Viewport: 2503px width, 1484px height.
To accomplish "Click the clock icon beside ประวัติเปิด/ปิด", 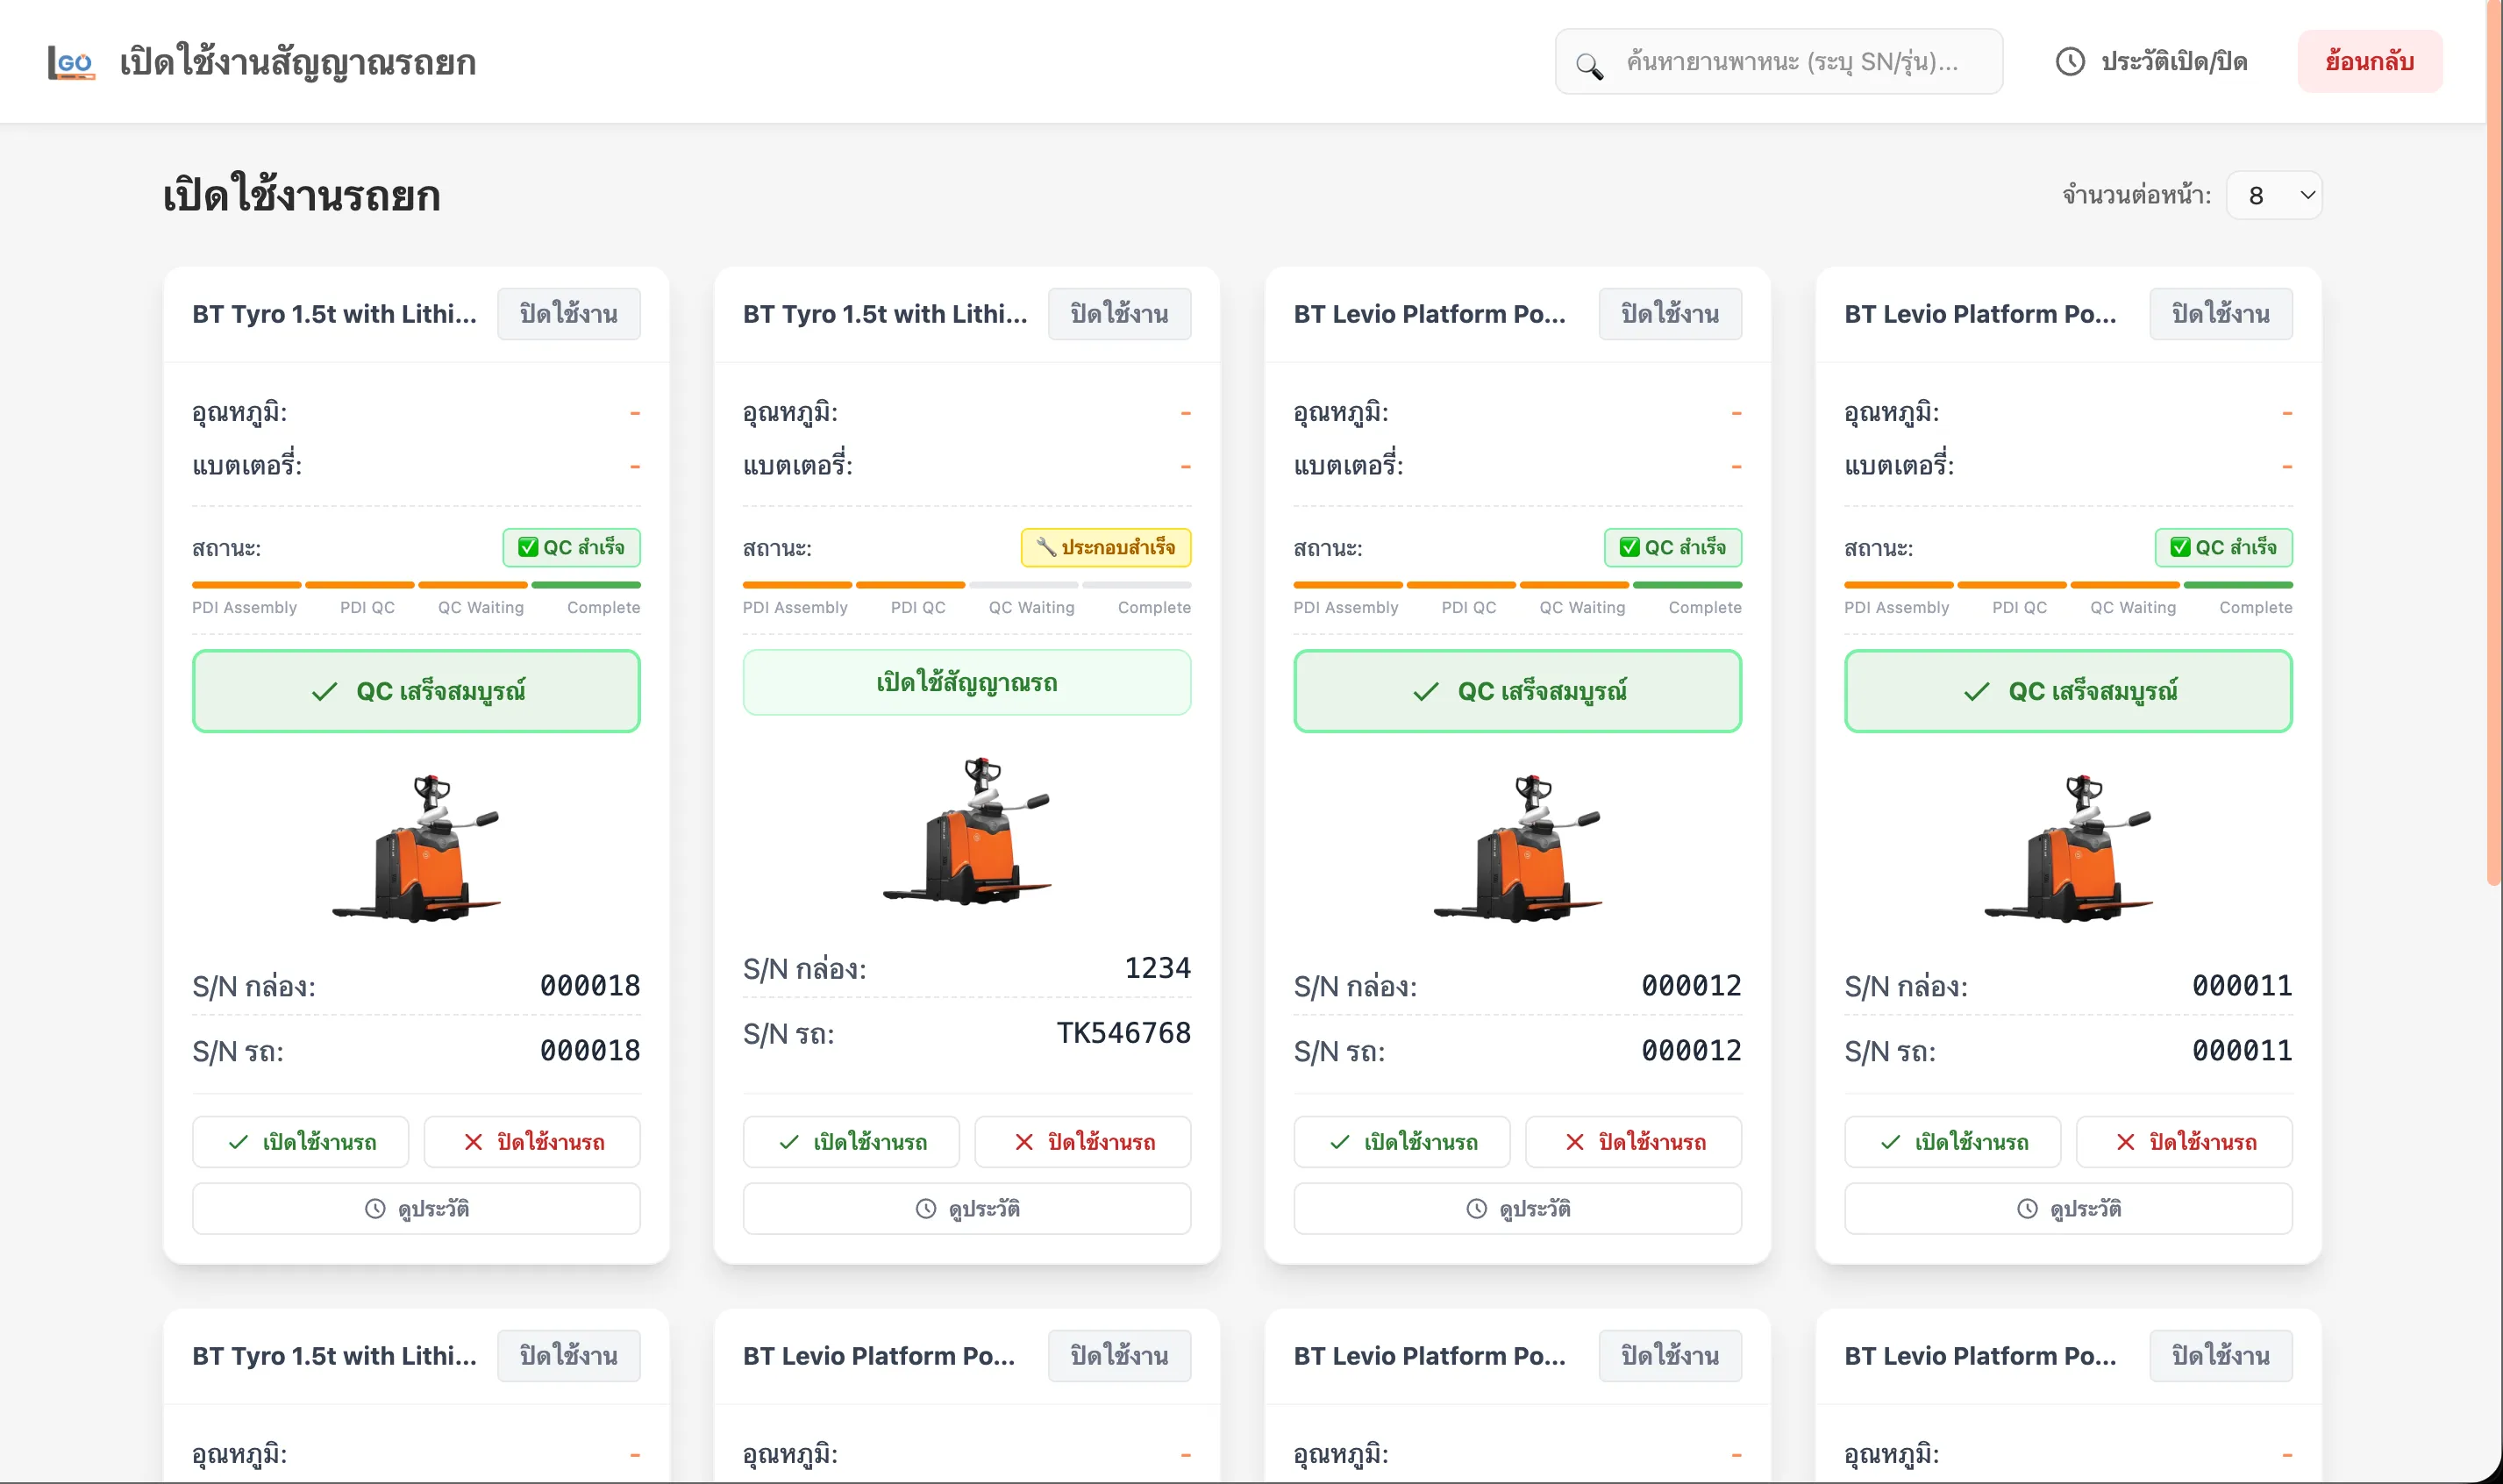I will click(x=2069, y=62).
